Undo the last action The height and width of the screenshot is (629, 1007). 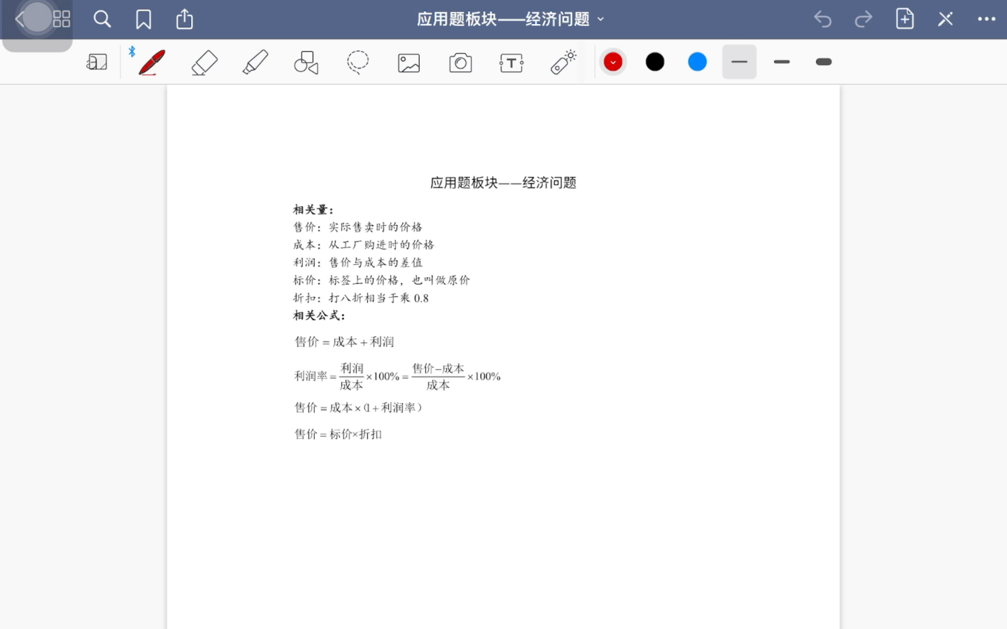click(823, 19)
